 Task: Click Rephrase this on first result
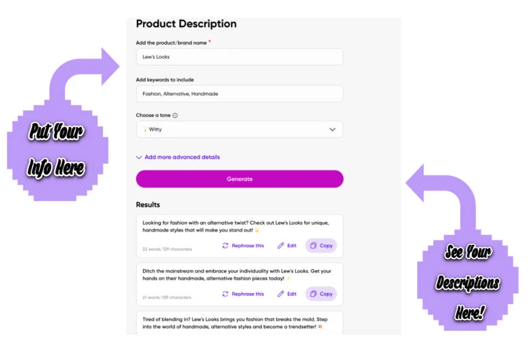point(248,246)
